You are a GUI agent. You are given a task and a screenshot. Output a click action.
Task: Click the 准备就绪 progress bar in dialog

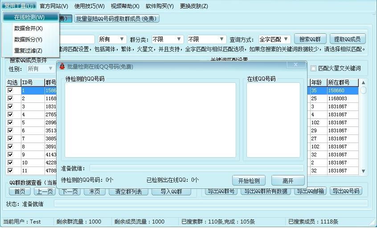pos(197,168)
